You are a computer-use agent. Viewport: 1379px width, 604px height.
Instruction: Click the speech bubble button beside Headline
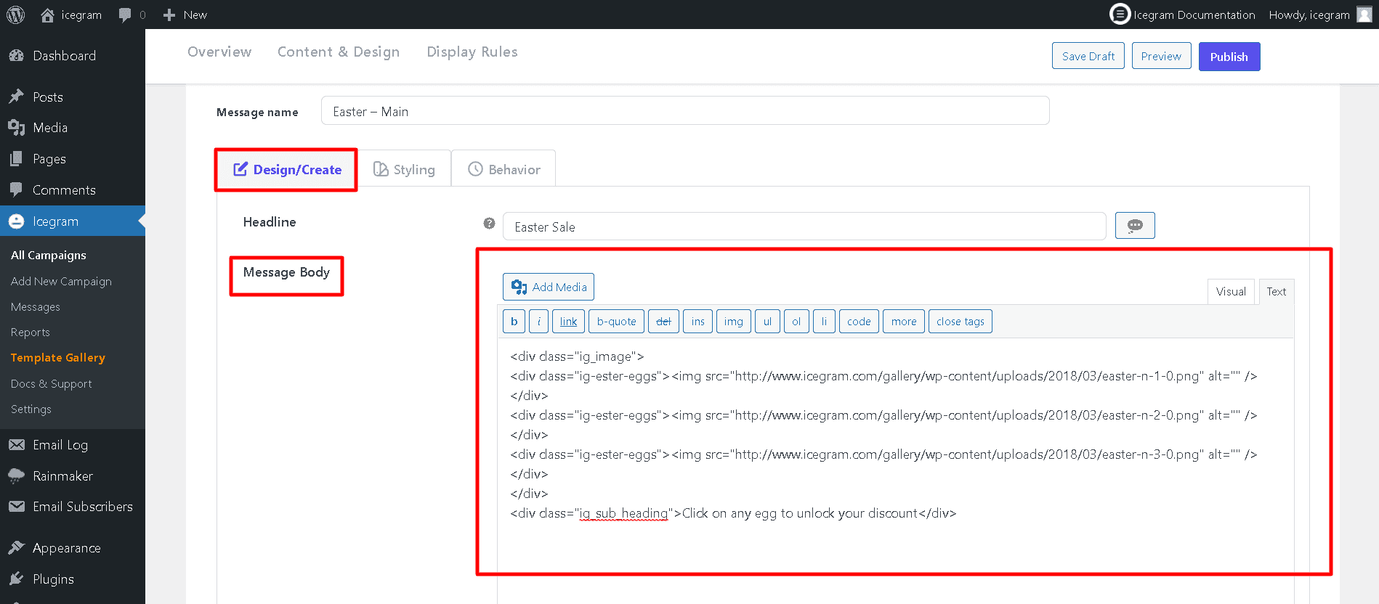[1135, 226]
